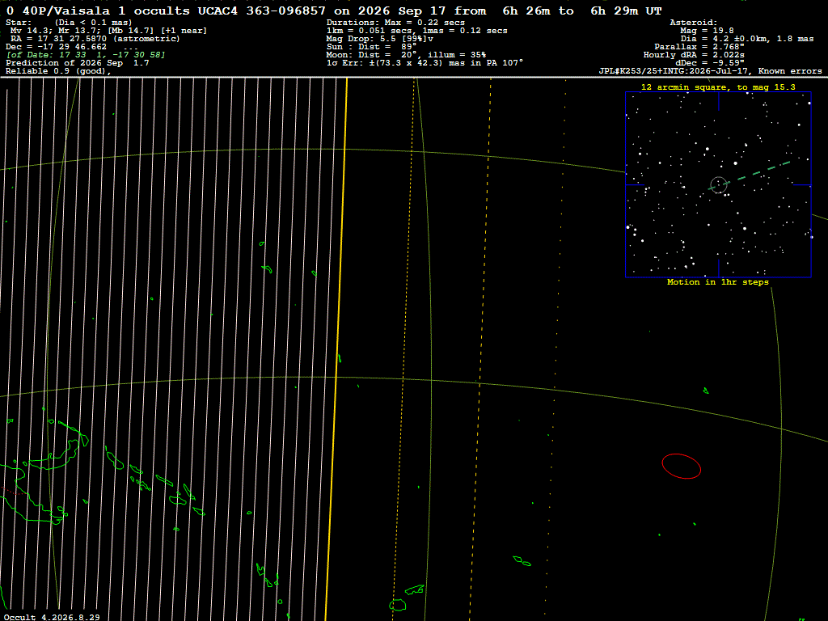
Task: Click the Mag Drop 5.5 text
Action: pyautogui.click(x=380, y=39)
